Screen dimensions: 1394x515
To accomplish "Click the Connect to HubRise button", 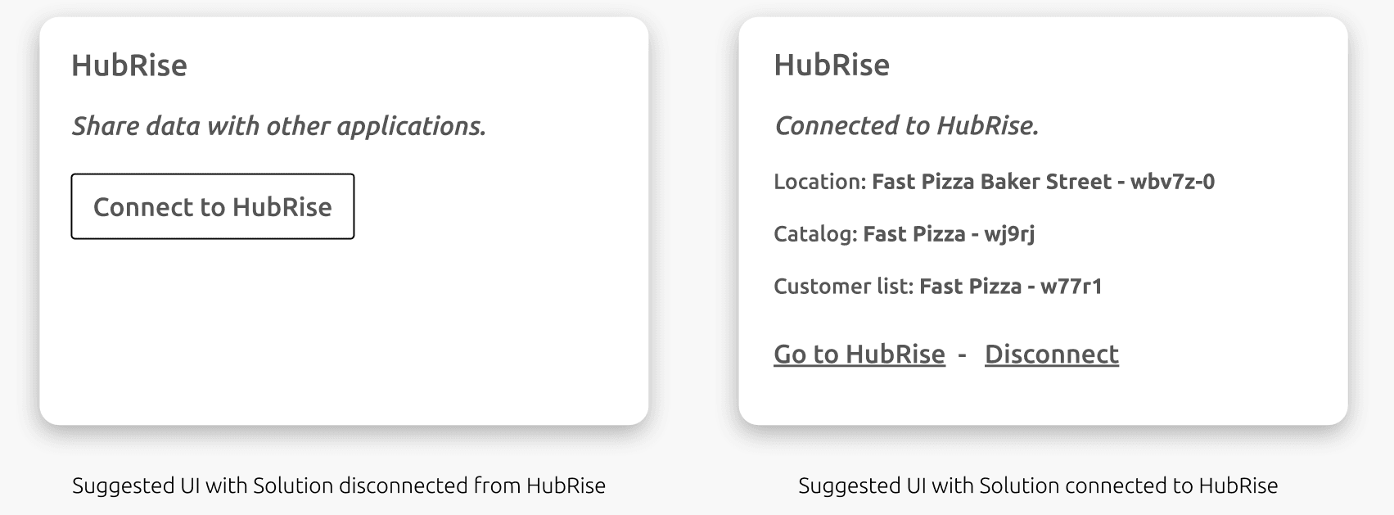I will pyautogui.click(x=212, y=207).
